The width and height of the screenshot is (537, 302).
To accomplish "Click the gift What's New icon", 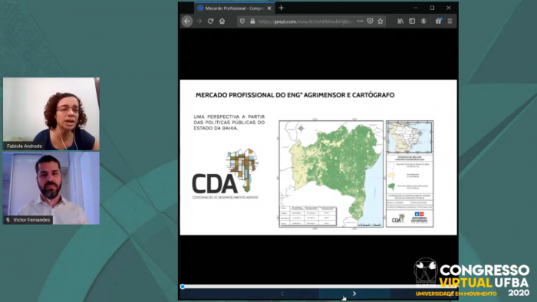I will pyautogui.click(x=438, y=21).
